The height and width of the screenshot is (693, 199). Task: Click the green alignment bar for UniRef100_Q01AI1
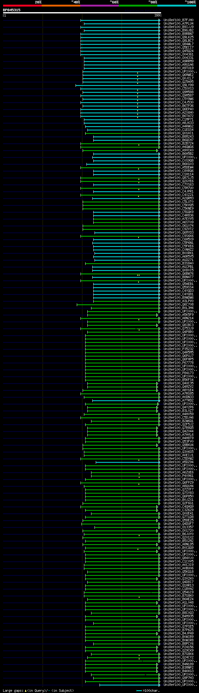(x=122, y=133)
